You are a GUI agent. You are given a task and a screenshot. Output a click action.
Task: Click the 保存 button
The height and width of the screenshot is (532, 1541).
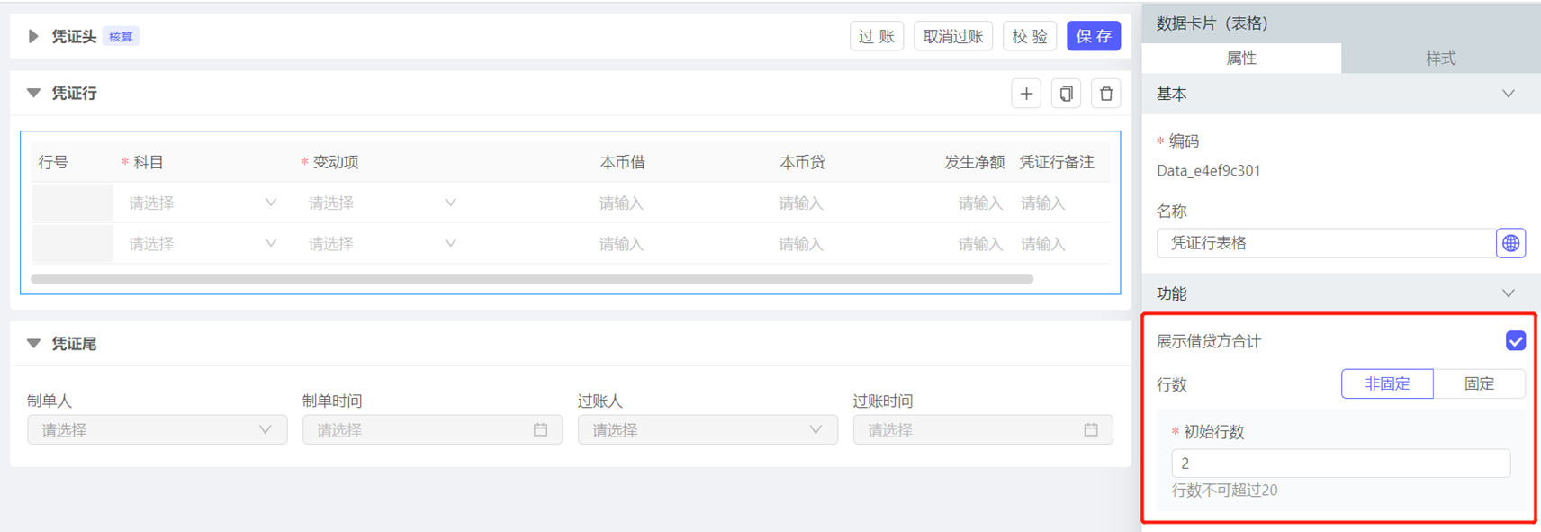[x=1094, y=36]
